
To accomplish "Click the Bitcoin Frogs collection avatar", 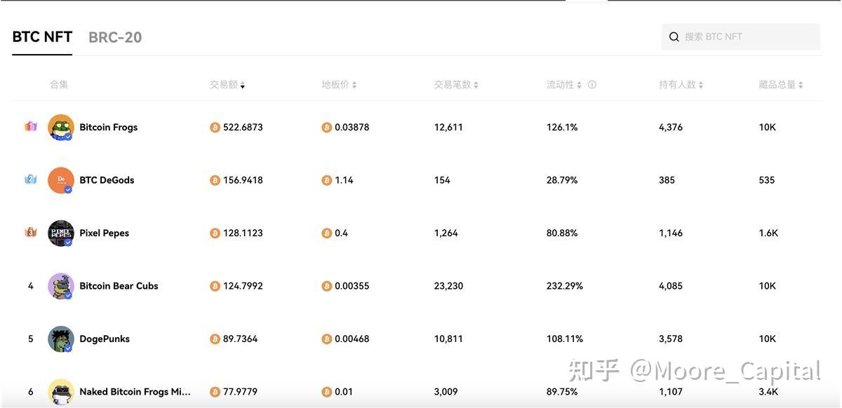I will [x=61, y=128].
